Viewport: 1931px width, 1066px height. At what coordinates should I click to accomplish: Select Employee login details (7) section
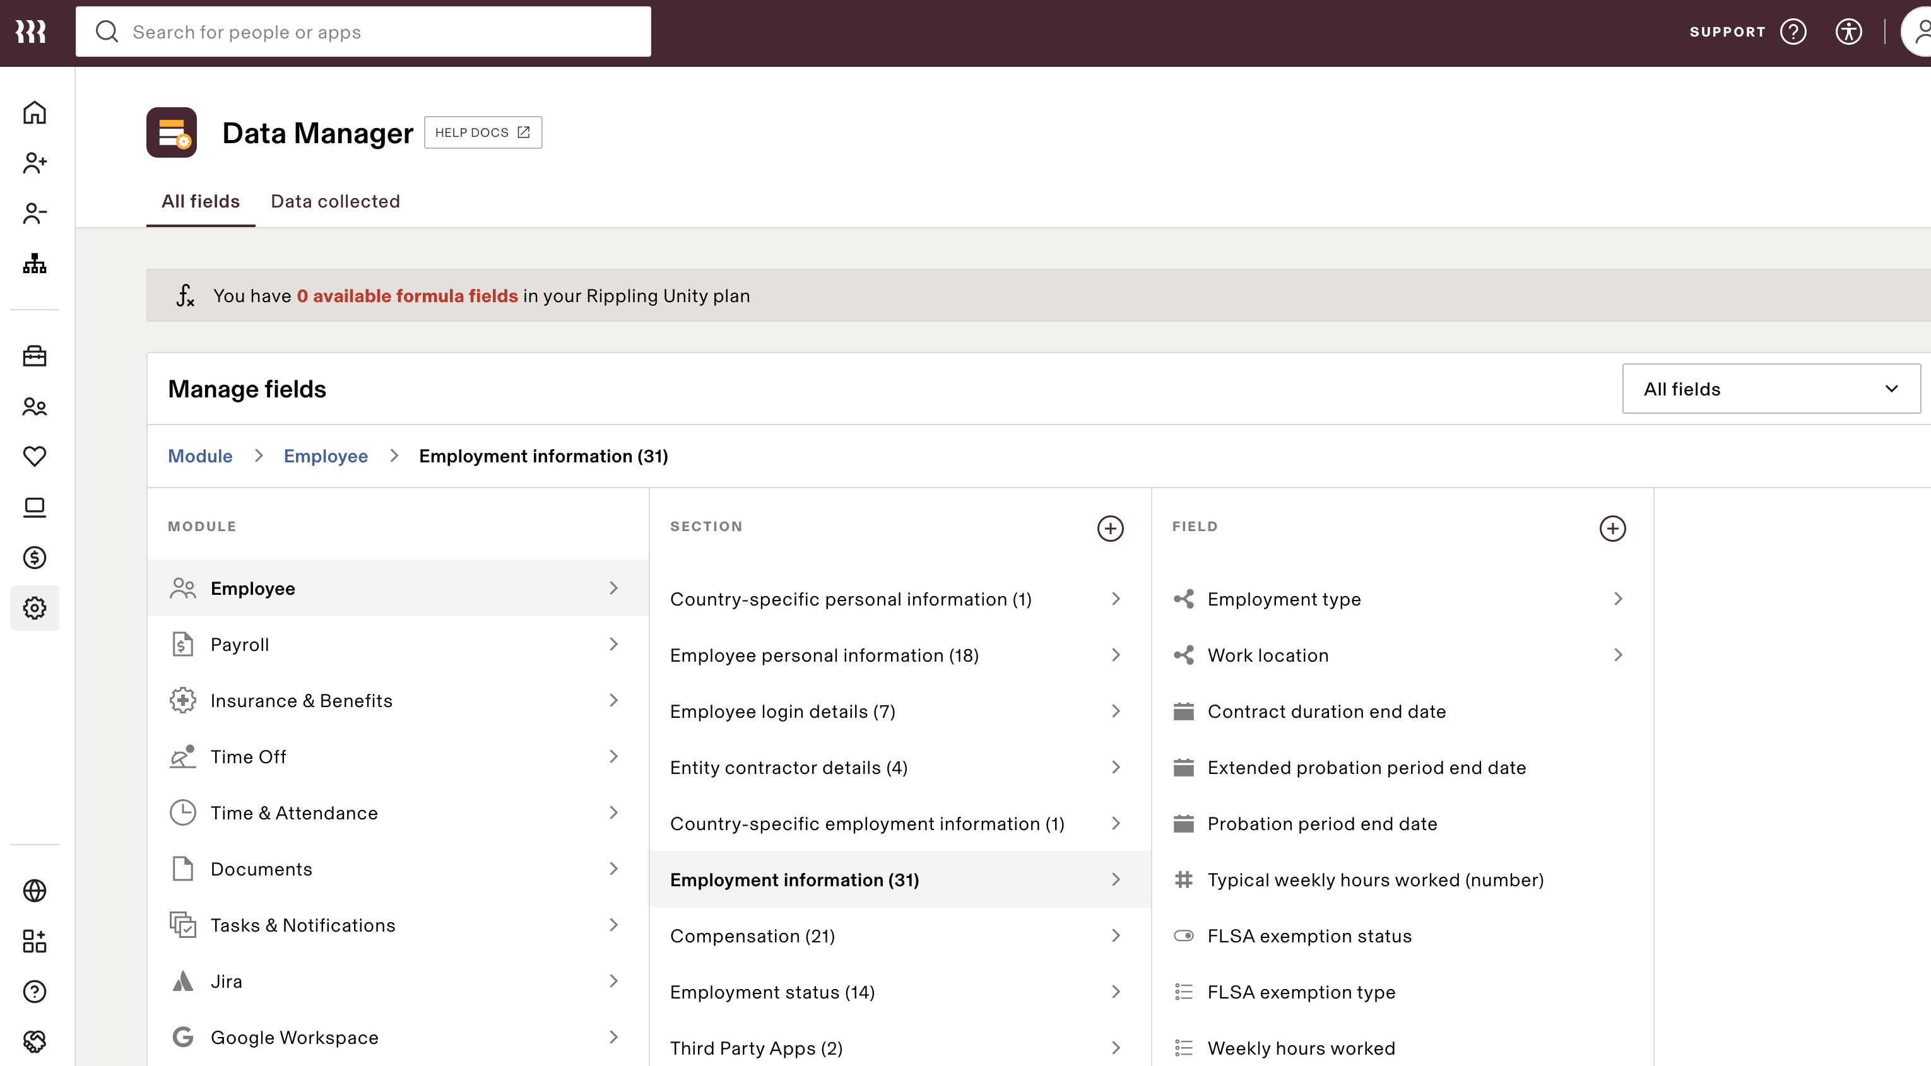[899, 711]
